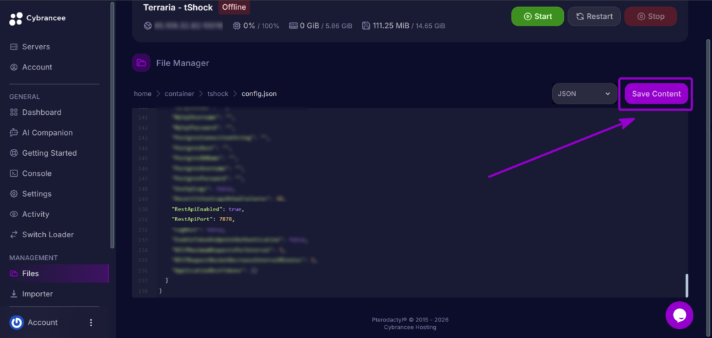Restart the server
This screenshot has width=712, height=338.
coord(594,17)
